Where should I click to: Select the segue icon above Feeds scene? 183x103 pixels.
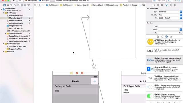coord(94,67)
